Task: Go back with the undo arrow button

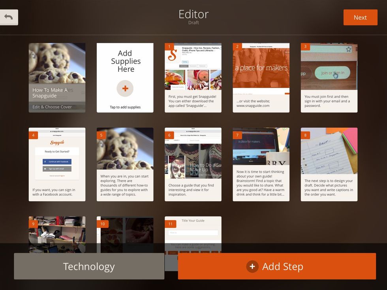Action: point(9,17)
